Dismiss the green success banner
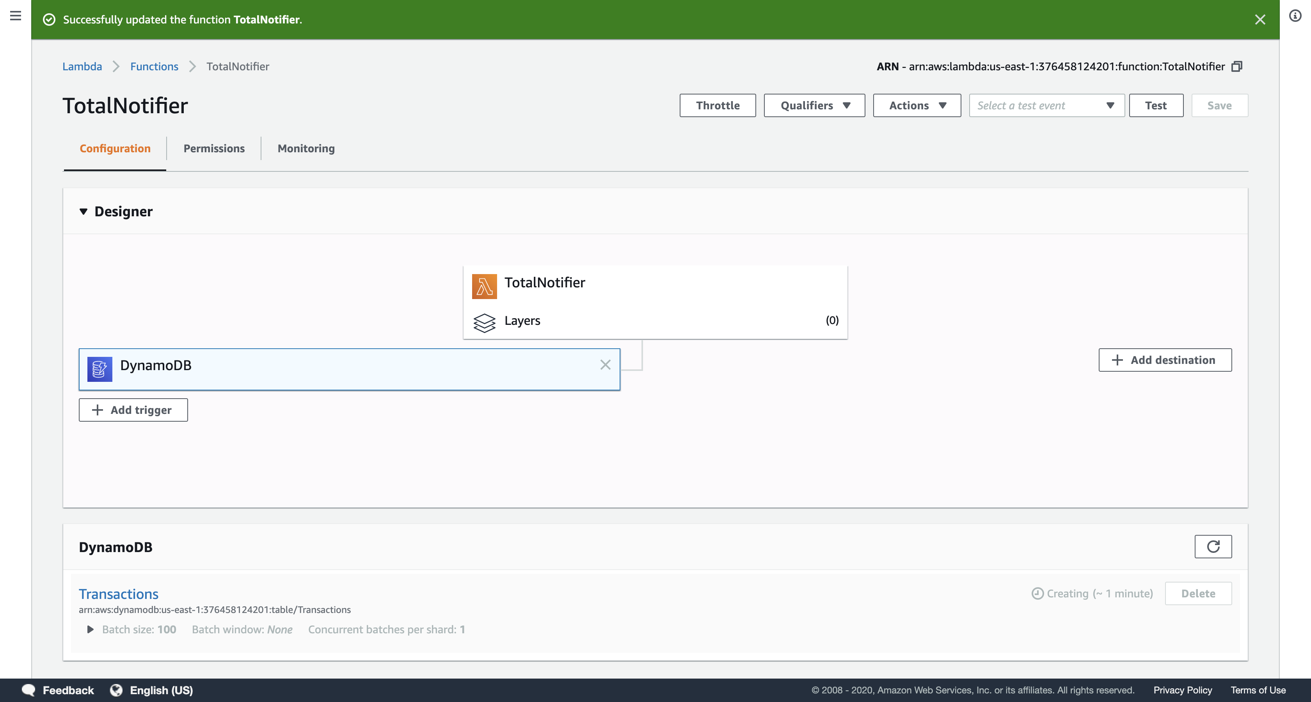The width and height of the screenshot is (1311, 702). (x=1259, y=20)
